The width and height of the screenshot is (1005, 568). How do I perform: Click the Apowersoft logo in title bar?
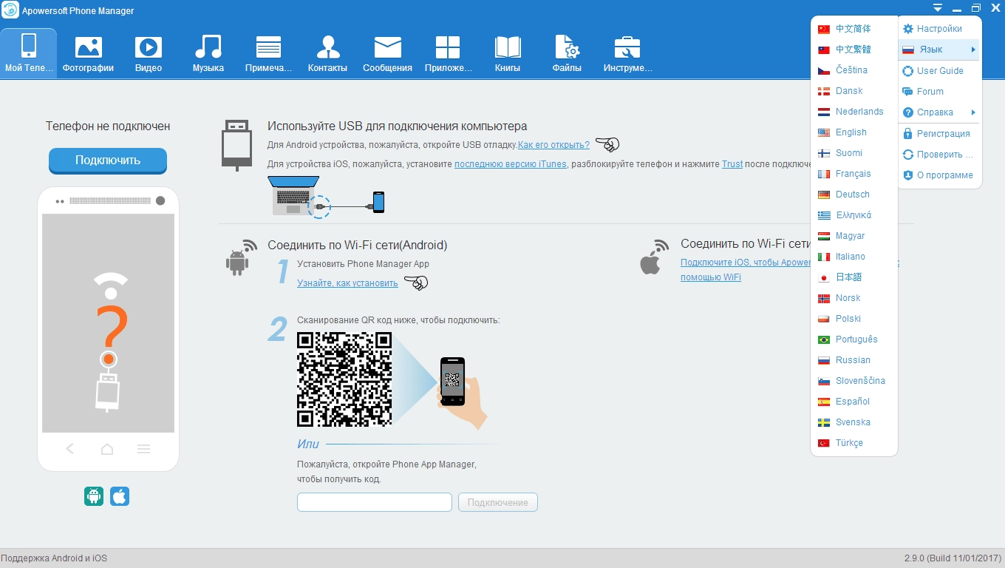point(10,10)
